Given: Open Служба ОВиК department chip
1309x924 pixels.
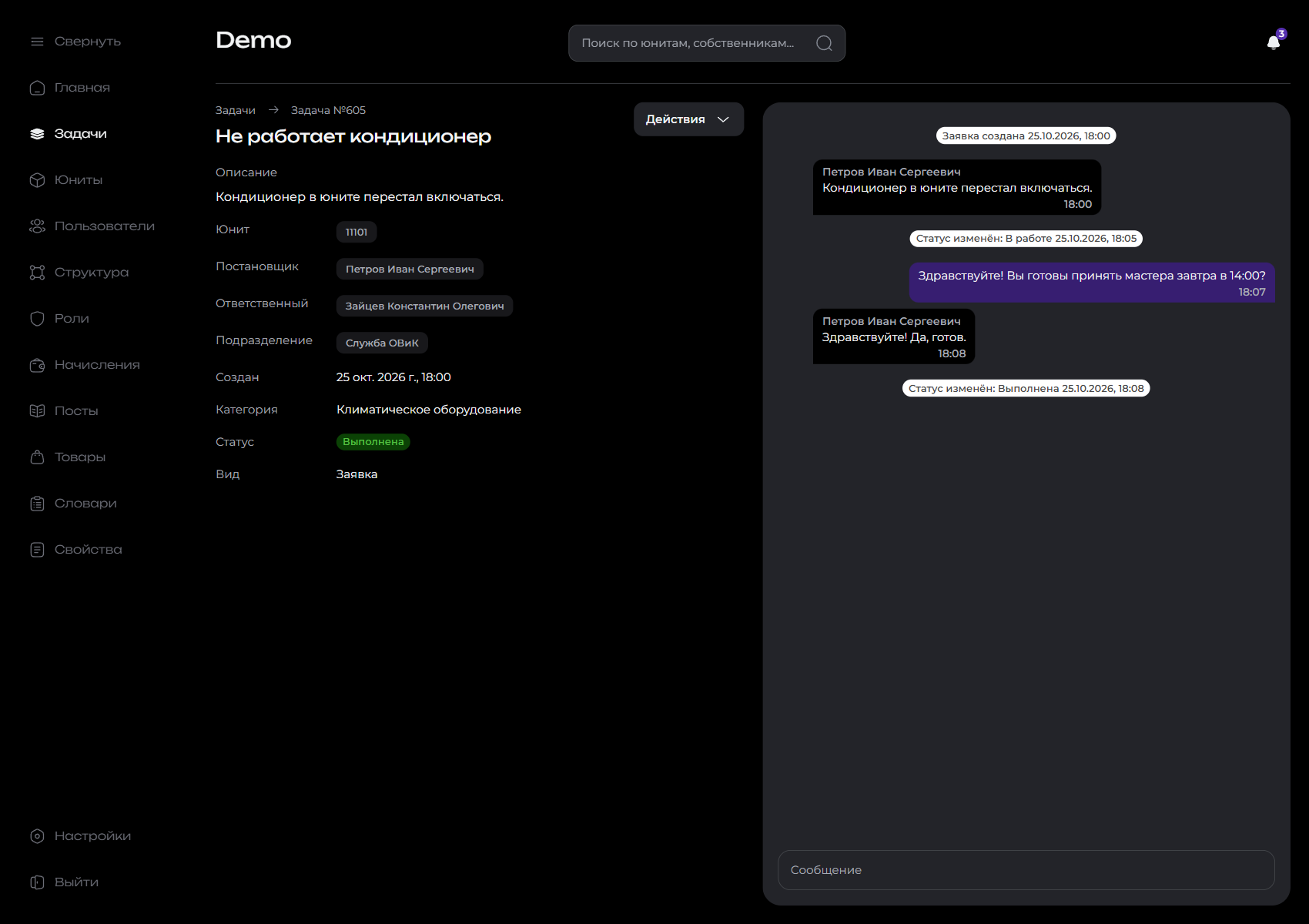Looking at the screenshot, I should point(382,343).
